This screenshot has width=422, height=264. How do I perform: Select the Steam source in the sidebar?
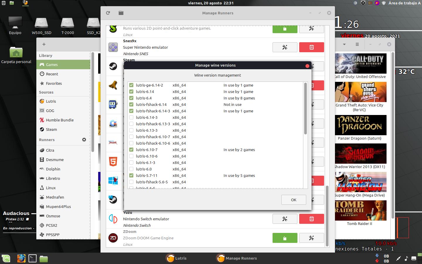pos(51,129)
